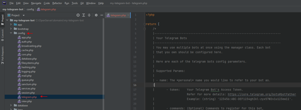Hide the Project panel with minus icon
The height and width of the screenshot is (110, 301).
102,15
